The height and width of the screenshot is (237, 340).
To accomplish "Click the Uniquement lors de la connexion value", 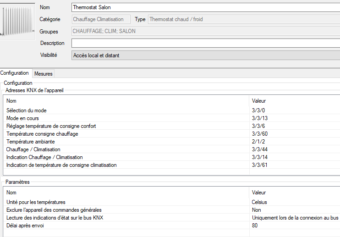I will 295,218.
